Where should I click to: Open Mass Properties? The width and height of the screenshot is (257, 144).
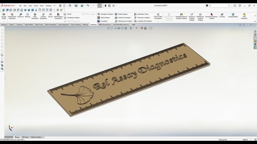35,16
